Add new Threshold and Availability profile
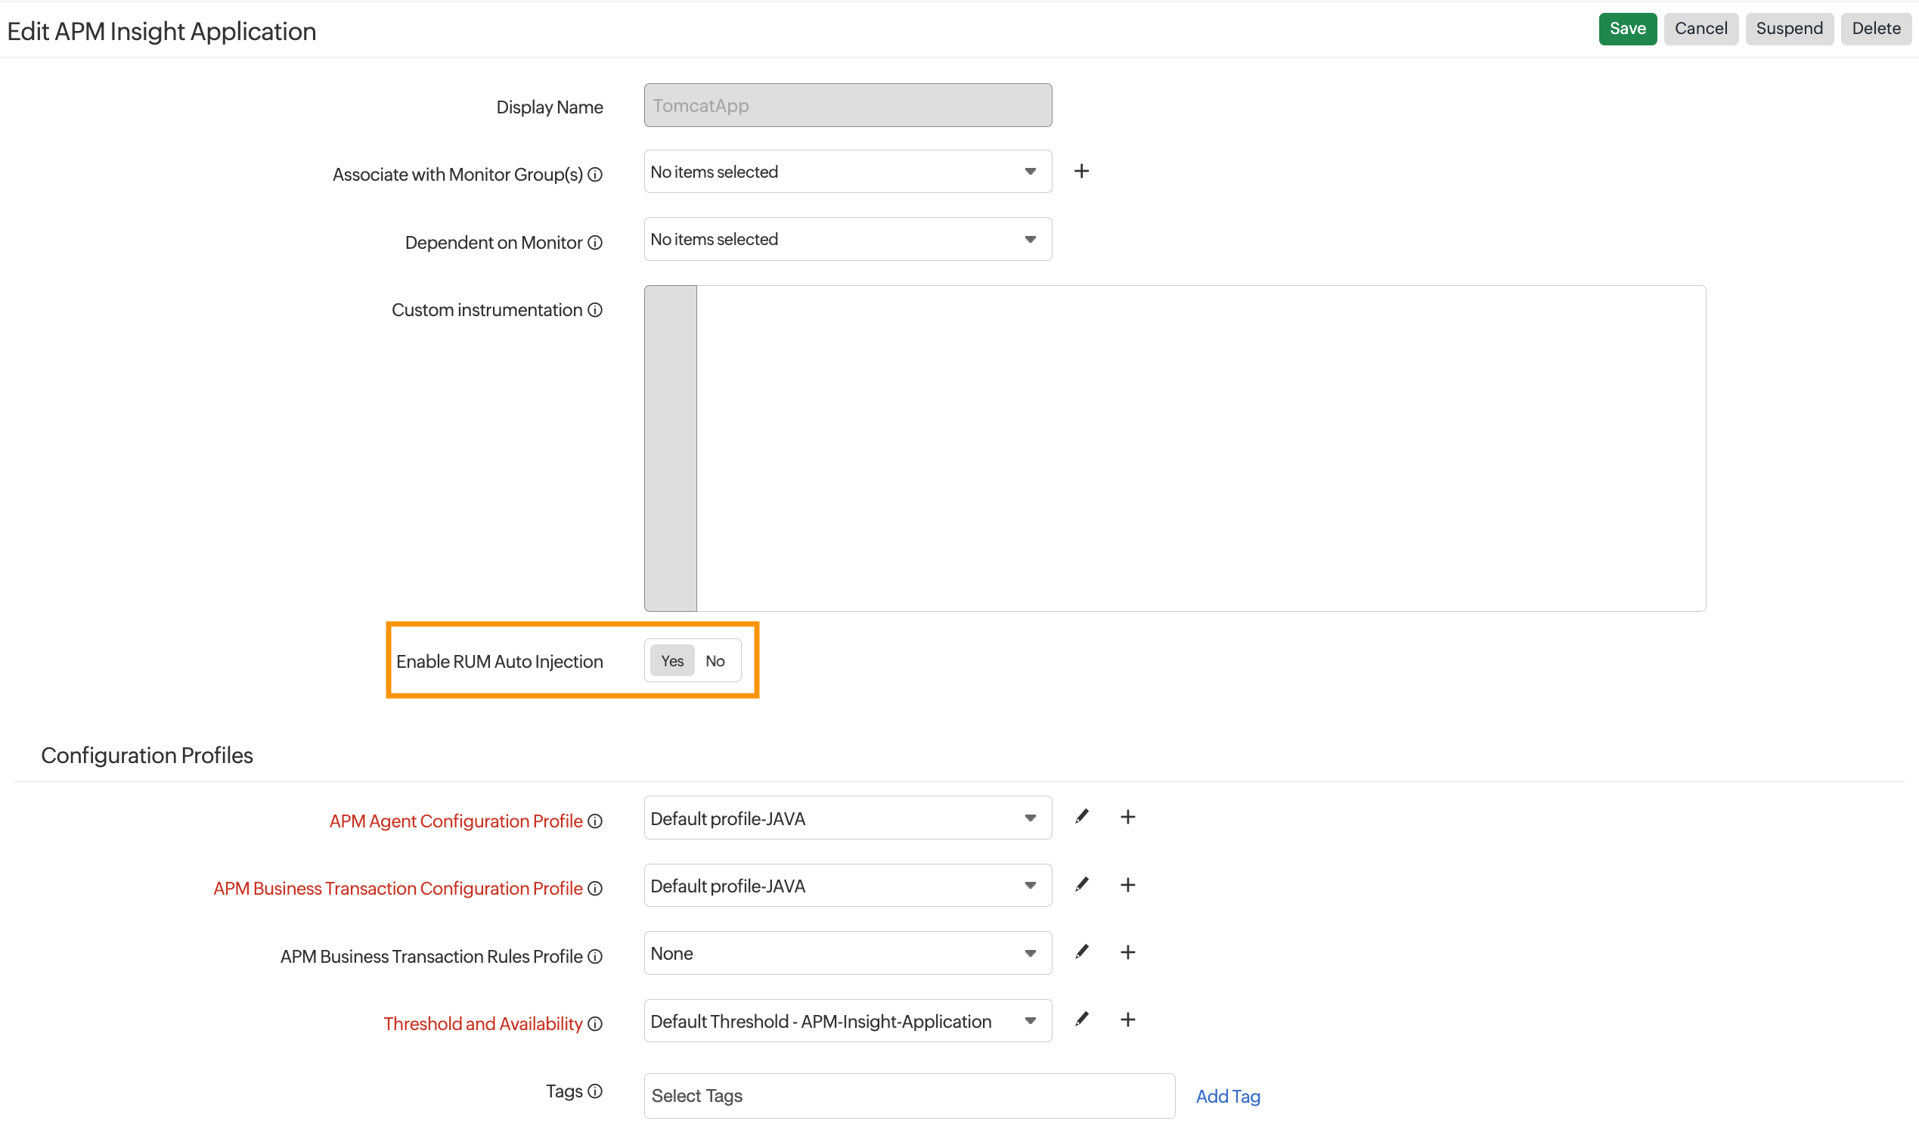The width and height of the screenshot is (1919, 1136). pyautogui.click(x=1128, y=1020)
